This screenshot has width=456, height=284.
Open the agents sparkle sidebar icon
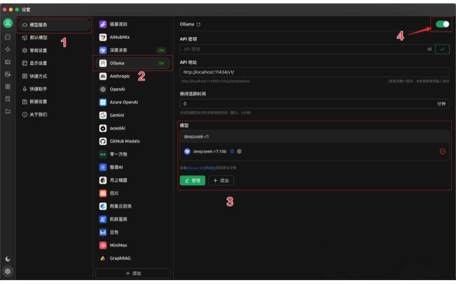point(8,49)
